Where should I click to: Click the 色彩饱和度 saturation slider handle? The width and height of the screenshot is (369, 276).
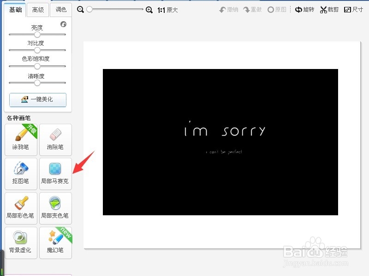[37, 66]
